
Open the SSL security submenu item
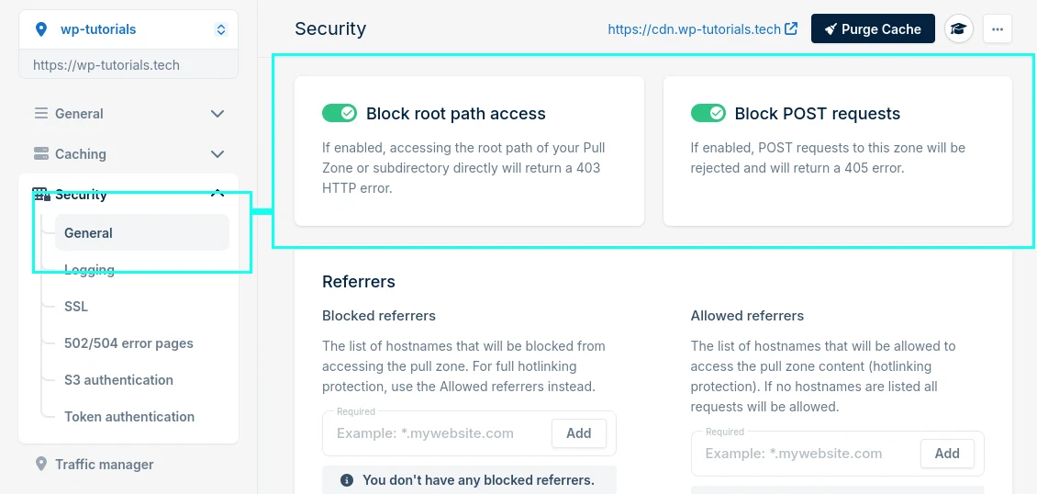pyautogui.click(x=76, y=307)
